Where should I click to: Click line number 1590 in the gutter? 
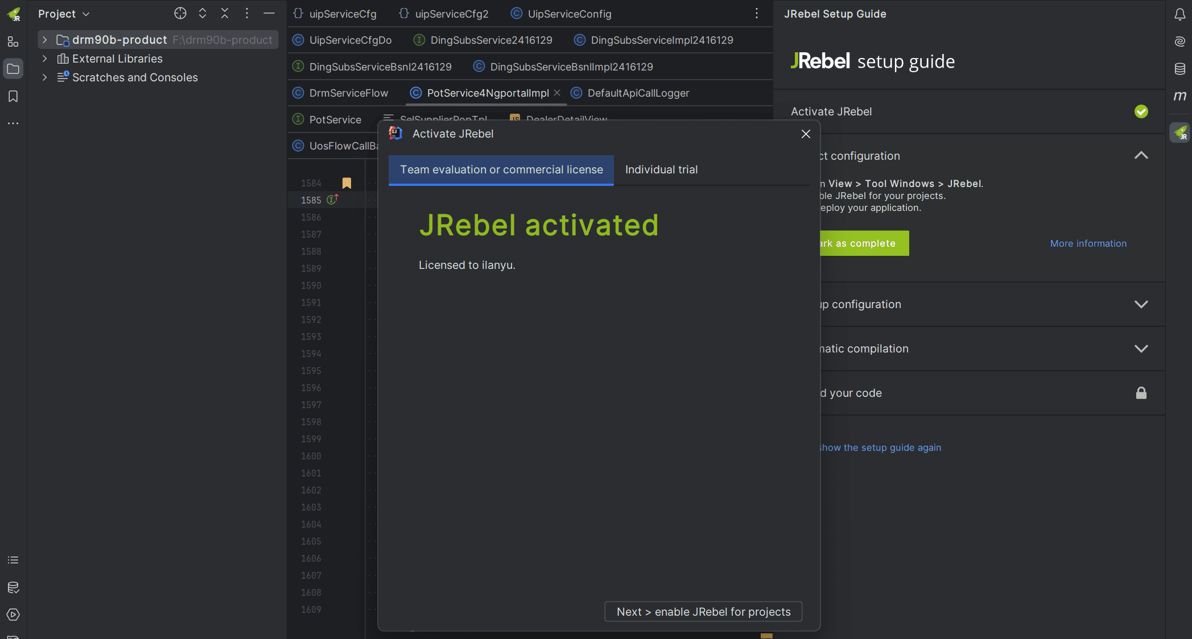click(311, 285)
